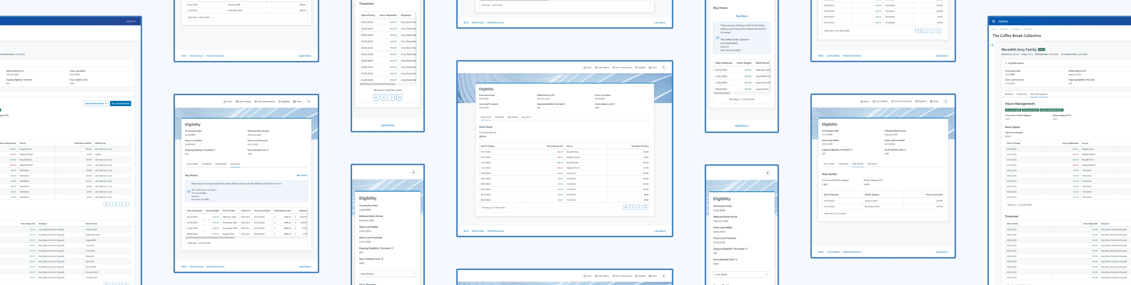Open the app grid launcher beside Eligibility header
This screenshot has height=285, width=1131.
(993, 21)
